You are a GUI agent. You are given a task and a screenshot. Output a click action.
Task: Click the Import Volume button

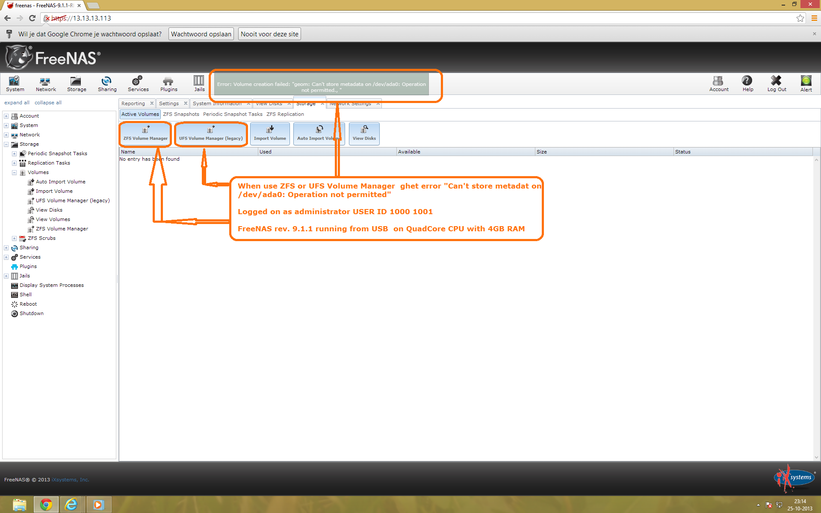point(270,134)
